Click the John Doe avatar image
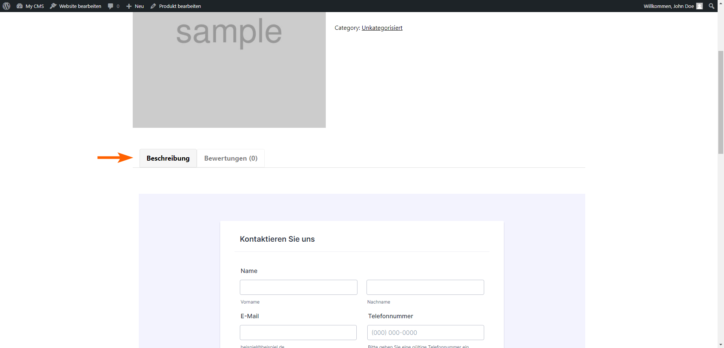Screen dimensions: 724x348 (700, 6)
